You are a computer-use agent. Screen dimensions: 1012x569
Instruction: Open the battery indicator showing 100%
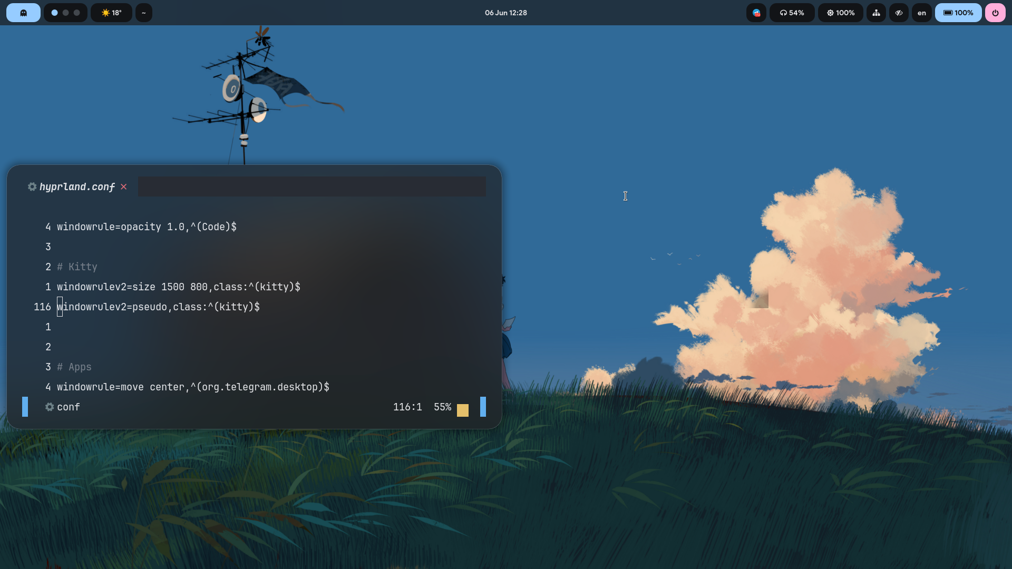(x=957, y=13)
